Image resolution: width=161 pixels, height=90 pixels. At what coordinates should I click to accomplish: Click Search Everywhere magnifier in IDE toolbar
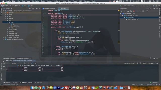click(159, 6)
